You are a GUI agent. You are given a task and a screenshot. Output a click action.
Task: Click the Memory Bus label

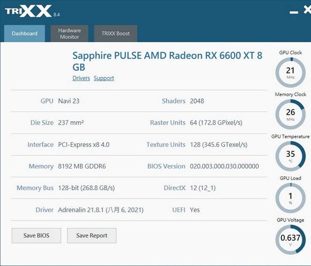(x=35, y=188)
